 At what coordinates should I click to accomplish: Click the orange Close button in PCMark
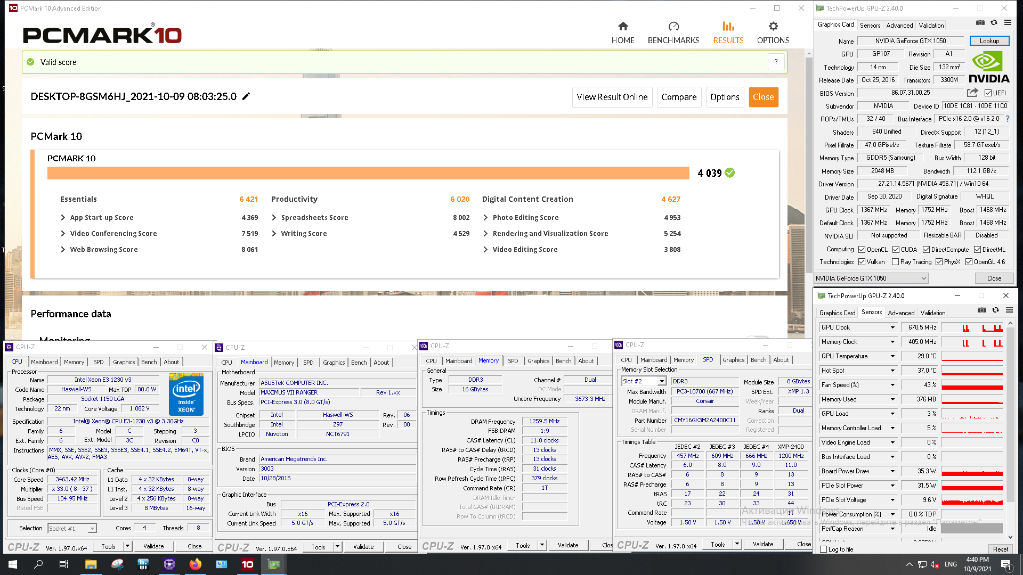(x=763, y=97)
